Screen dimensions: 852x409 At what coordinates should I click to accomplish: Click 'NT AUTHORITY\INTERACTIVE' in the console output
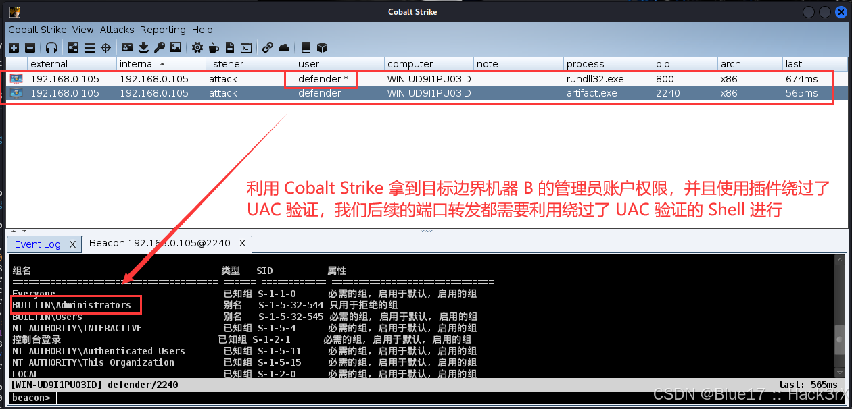(77, 328)
